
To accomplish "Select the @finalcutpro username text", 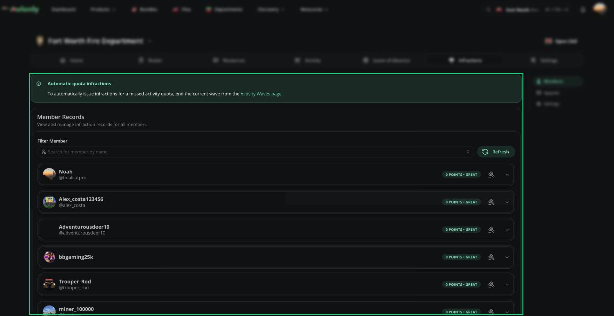I will tap(73, 178).
